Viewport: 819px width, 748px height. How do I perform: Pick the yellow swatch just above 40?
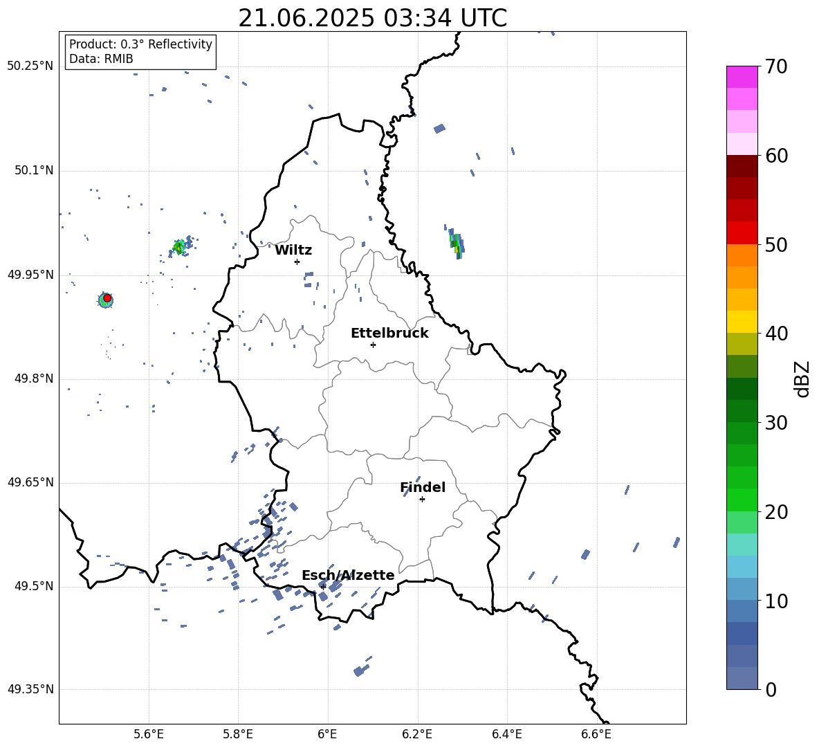[742, 322]
